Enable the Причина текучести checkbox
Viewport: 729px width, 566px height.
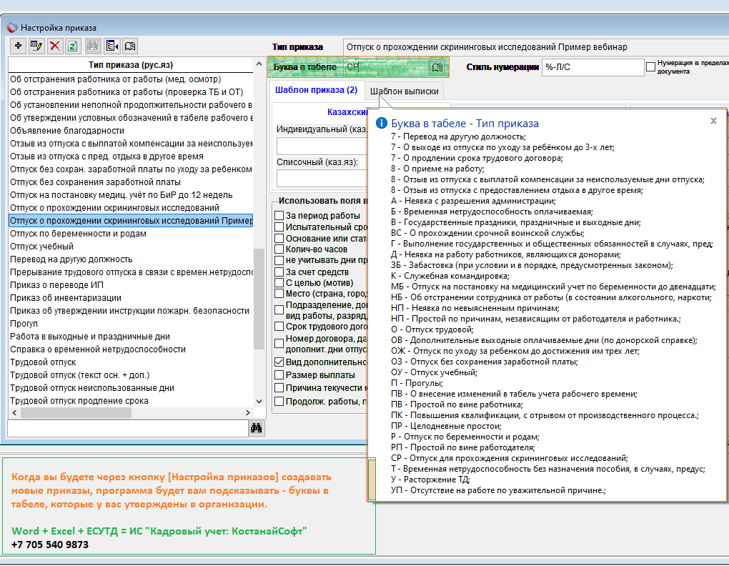tap(279, 387)
